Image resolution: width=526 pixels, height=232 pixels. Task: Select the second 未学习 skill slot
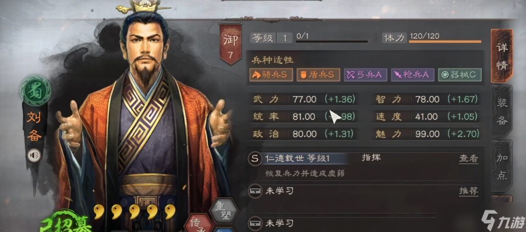pyautogui.click(x=342, y=223)
